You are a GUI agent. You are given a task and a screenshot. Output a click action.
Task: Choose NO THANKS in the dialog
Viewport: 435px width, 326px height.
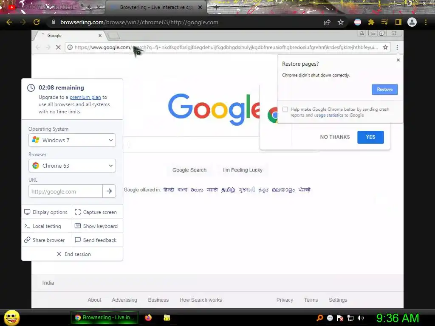click(x=335, y=137)
